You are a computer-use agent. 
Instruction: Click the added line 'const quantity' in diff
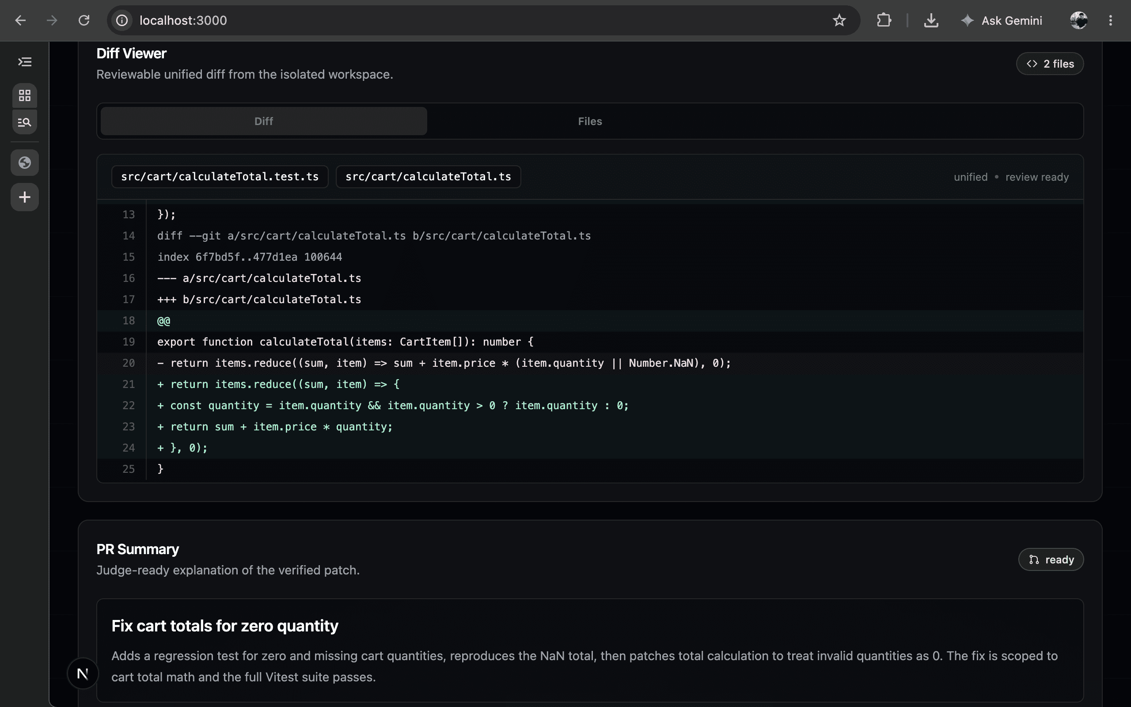[x=590, y=405]
